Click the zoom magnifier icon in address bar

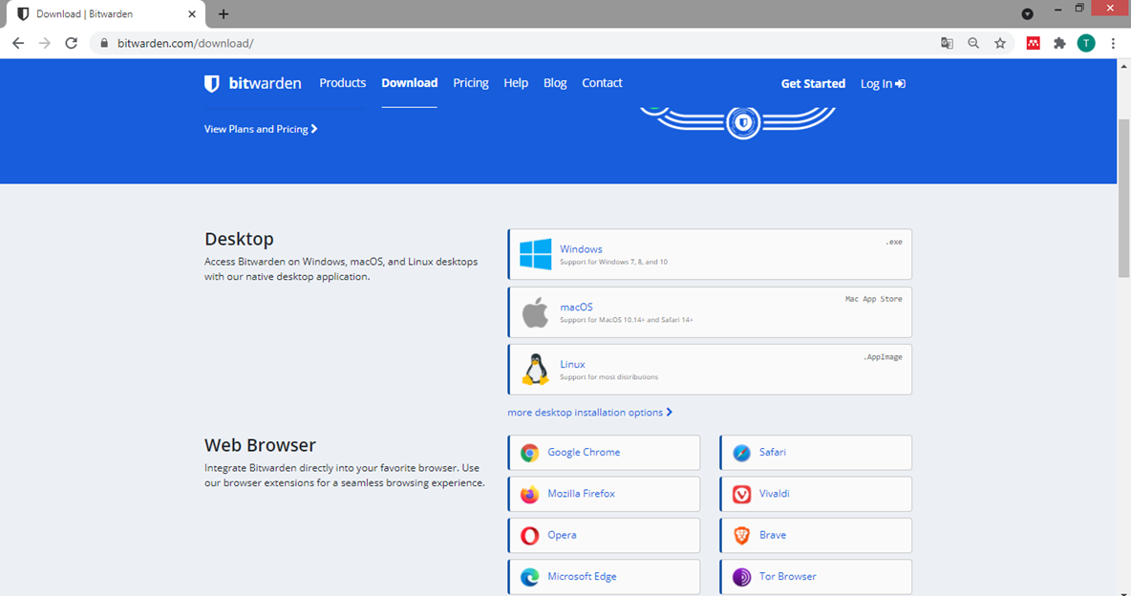[x=973, y=43]
